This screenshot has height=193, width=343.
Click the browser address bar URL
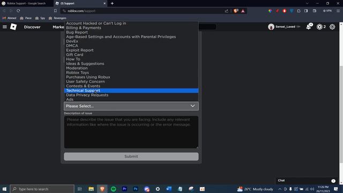pyautogui.click(x=81, y=11)
